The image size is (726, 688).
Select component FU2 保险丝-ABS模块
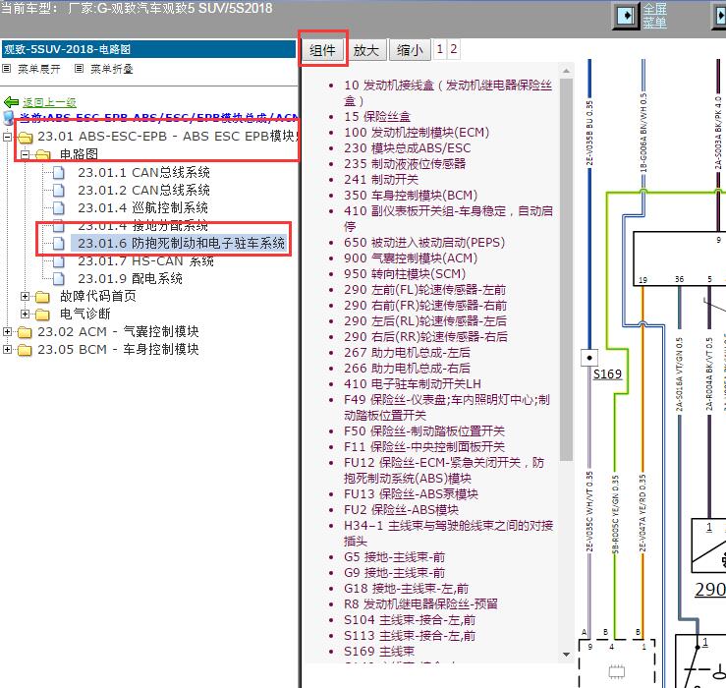tap(401, 510)
